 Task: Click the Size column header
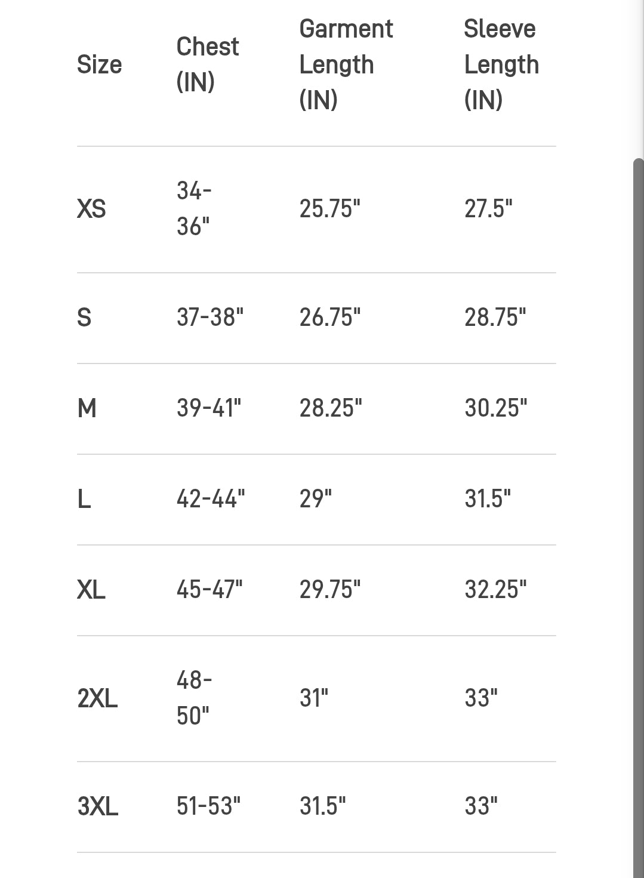click(x=99, y=64)
